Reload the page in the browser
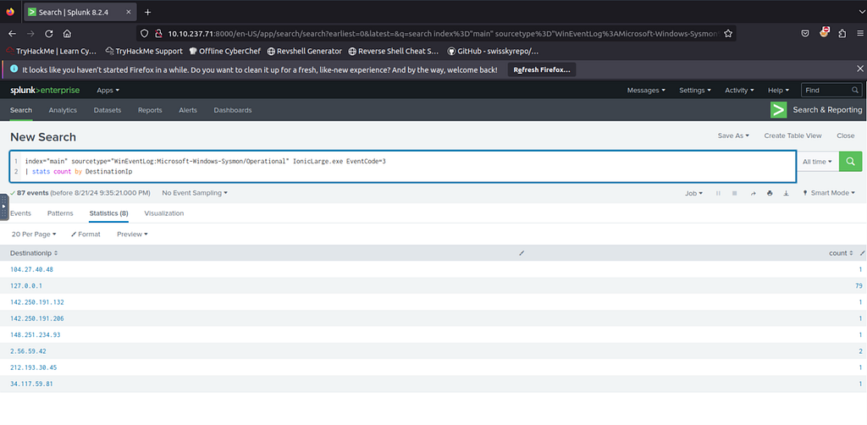867x425 pixels. [48, 34]
